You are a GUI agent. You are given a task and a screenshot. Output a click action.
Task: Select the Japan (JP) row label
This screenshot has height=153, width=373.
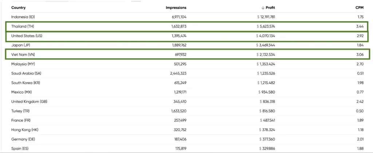(21, 45)
